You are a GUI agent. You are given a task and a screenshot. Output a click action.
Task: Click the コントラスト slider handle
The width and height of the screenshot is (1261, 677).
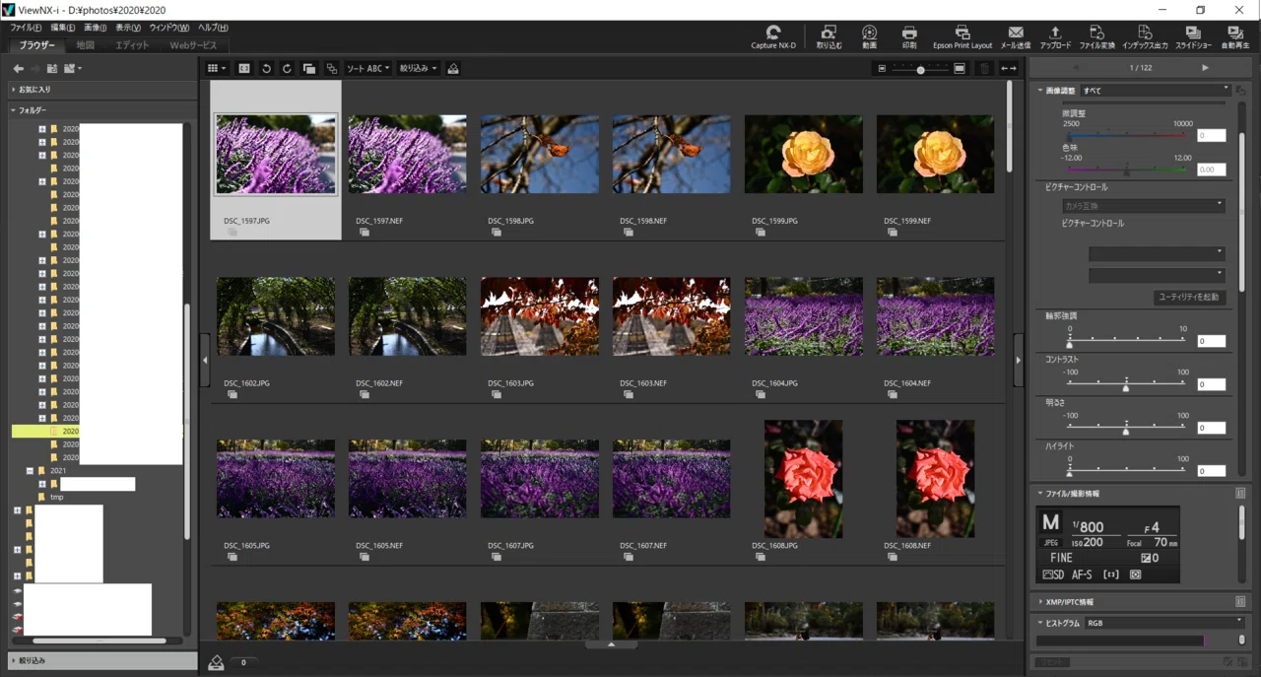pos(1126,387)
